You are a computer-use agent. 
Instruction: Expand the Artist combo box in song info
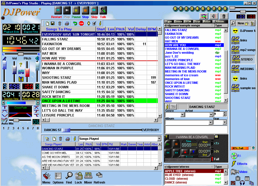click(211, 115)
